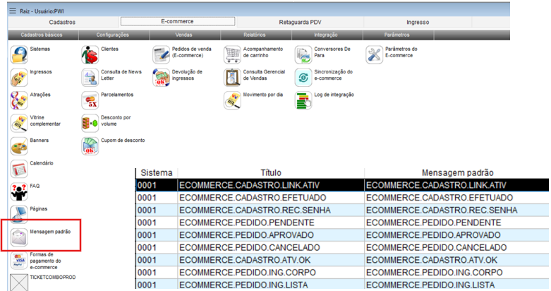Open Desconto por volume icon
This screenshot has width=551, height=291.
90,124
